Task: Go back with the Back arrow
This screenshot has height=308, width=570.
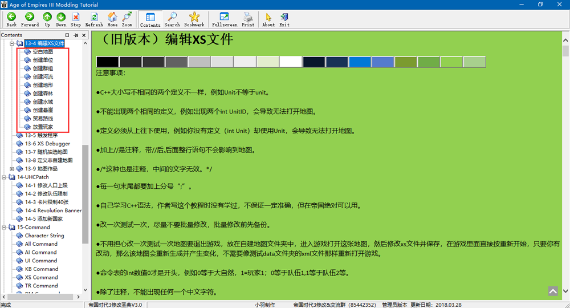Action: pyautogui.click(x=11, y=19)
